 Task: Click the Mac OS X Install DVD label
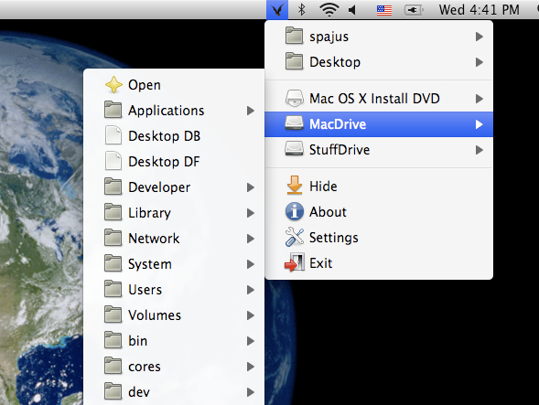pyautogui.click(x=374, y=99)
